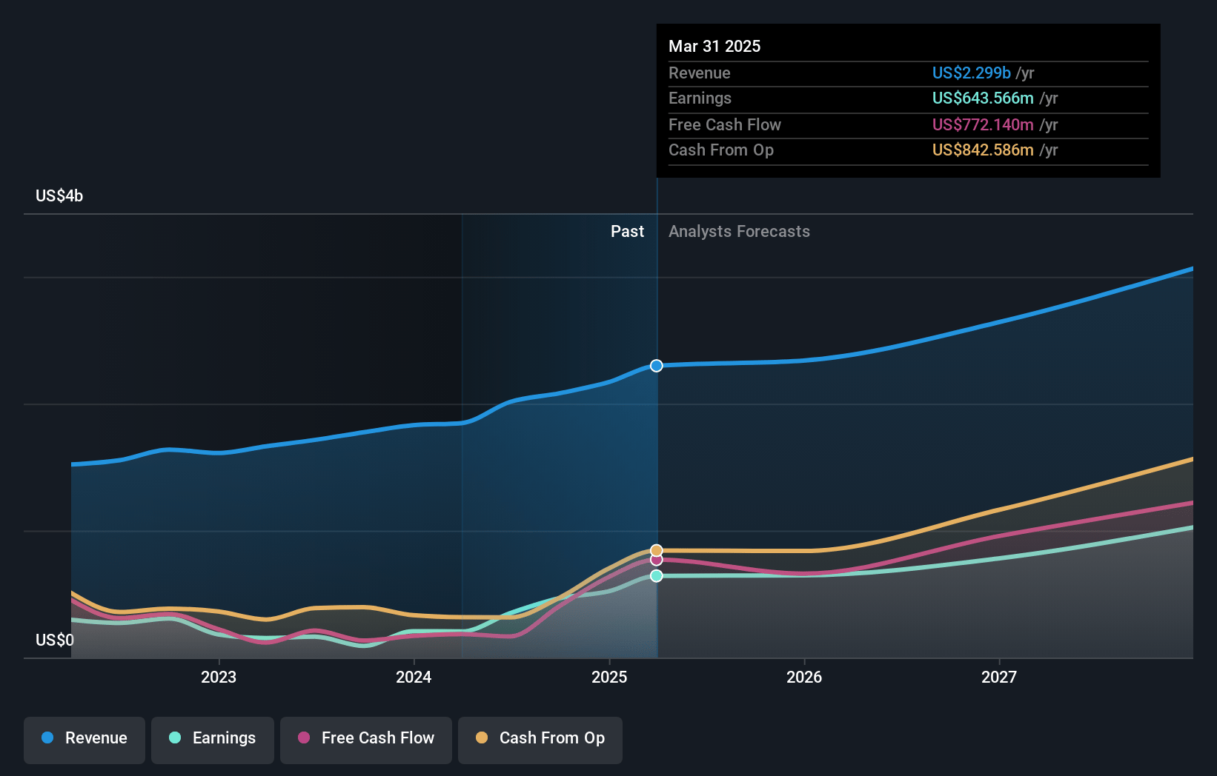
Task: Click the 'Free Cash Flow' tooltip row label
Action: point(725,124)
